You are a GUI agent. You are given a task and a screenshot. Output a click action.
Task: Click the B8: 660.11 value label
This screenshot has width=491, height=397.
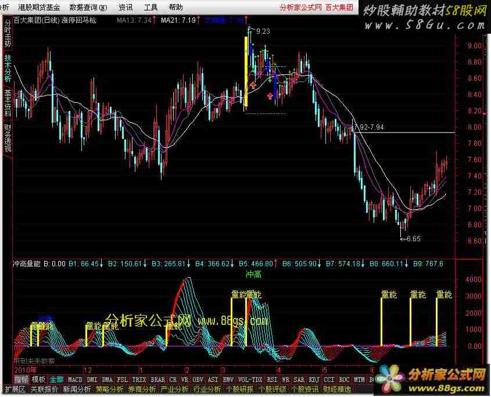tap(386, 264)
